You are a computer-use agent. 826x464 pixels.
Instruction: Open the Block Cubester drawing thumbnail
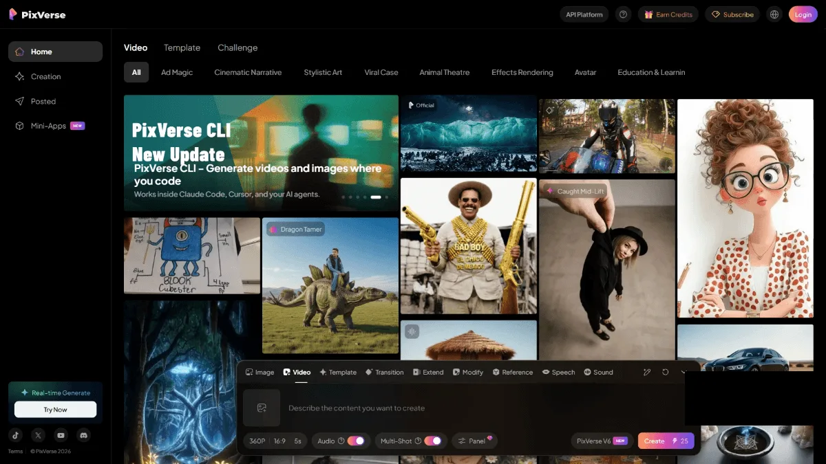click(x=192, y=256)
